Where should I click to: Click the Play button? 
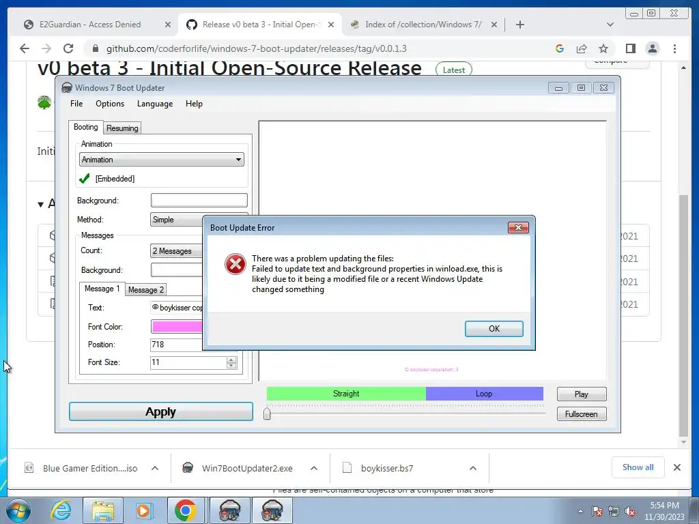(x=582, y=394)
